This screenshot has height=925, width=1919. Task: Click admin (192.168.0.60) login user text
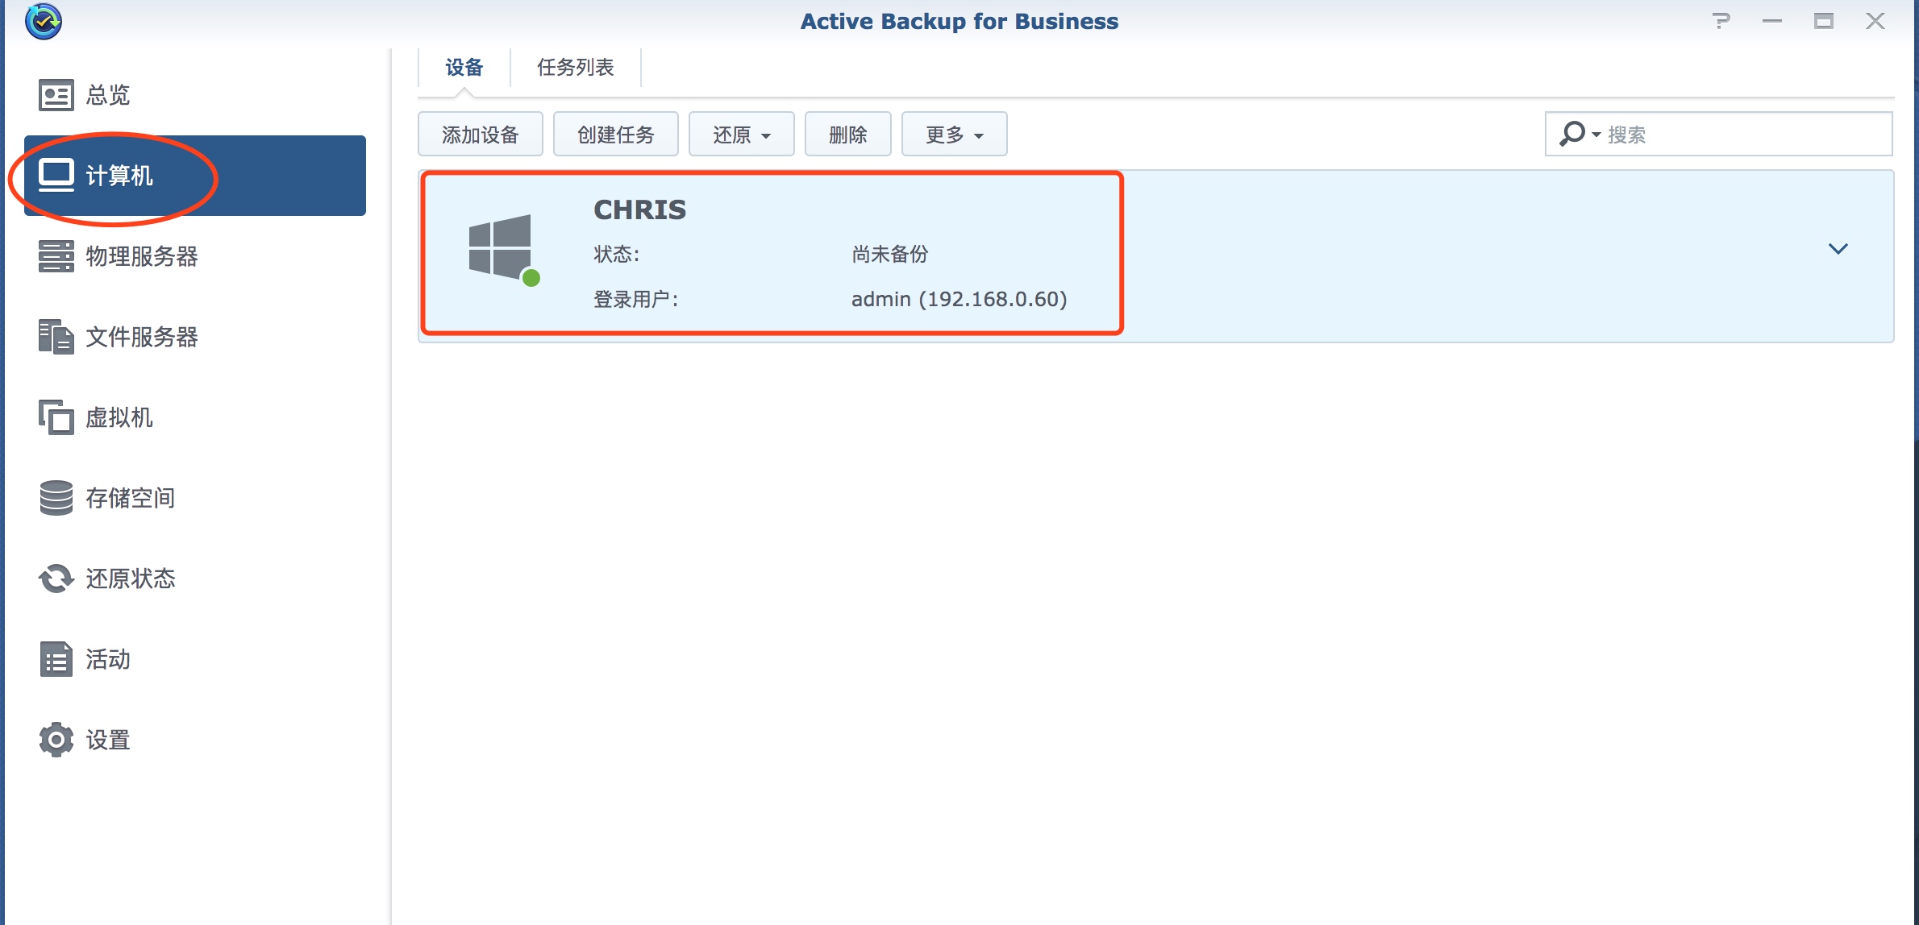pyautogui.click(x=959, y=300)
